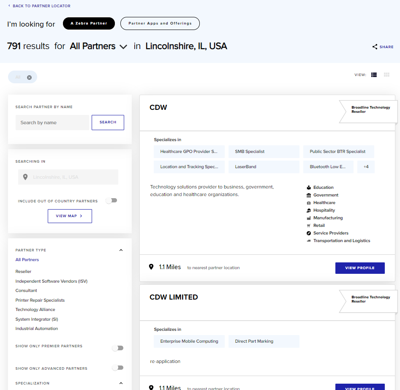Open the View Map button
This screenshot has height=390, width=400.
(70, 216)
